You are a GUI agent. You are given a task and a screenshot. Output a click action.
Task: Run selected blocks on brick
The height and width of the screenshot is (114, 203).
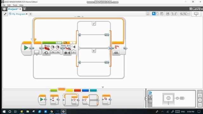pyautogui.click(x=200, y=105)
